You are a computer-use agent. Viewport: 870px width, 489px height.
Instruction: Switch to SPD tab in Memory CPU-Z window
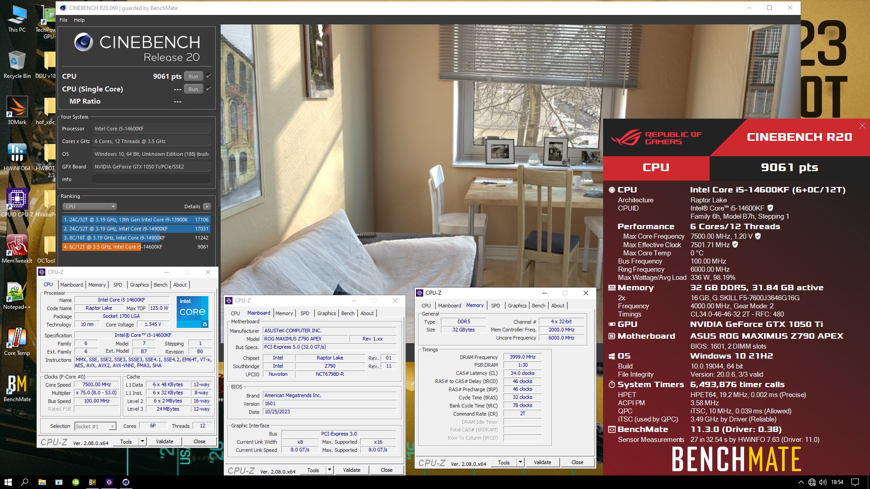(x=496, y=306)
